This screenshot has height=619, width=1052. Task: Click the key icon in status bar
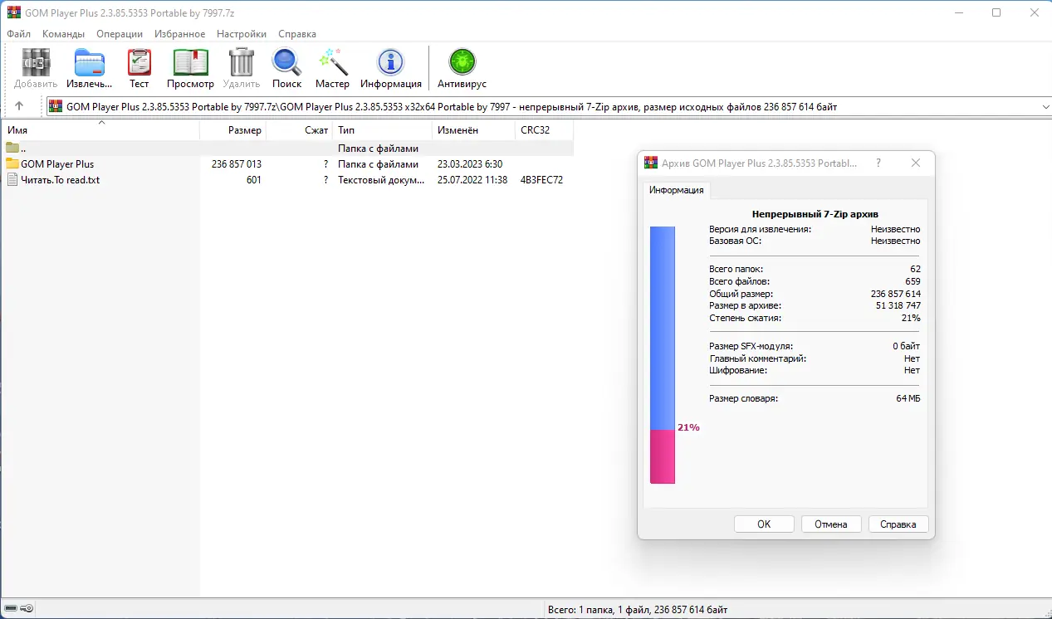(x=27, y=609)
